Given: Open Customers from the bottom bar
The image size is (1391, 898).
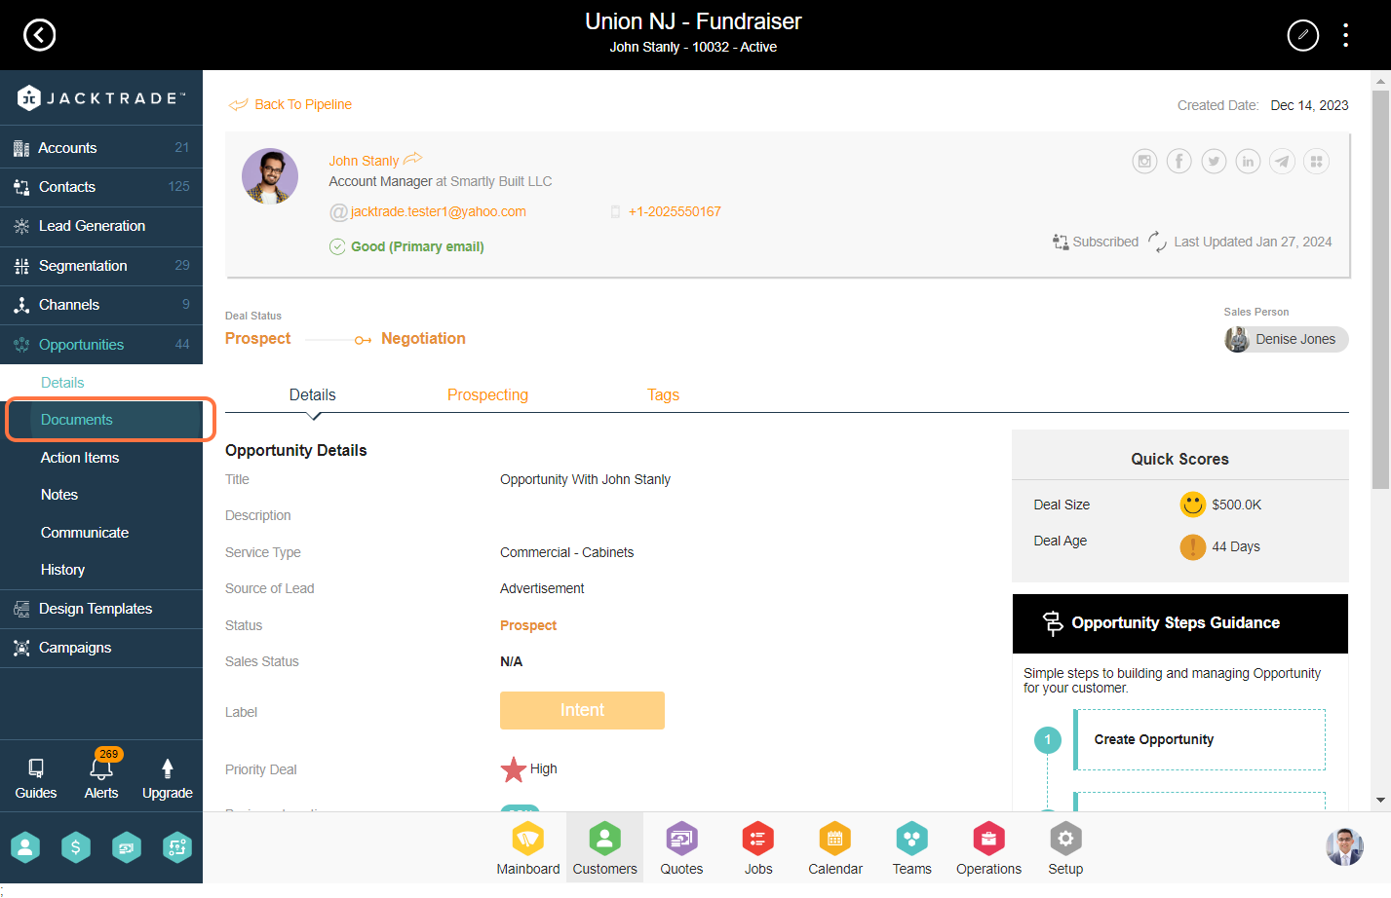Looking at the screenshot, I should (x=604, y=848).
